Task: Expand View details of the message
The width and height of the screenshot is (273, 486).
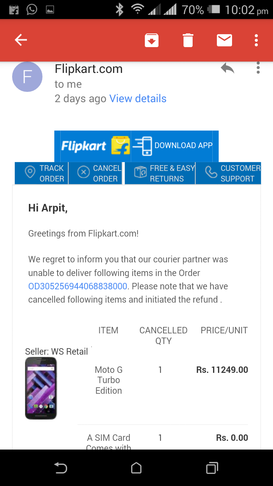Action: [138, 99]
